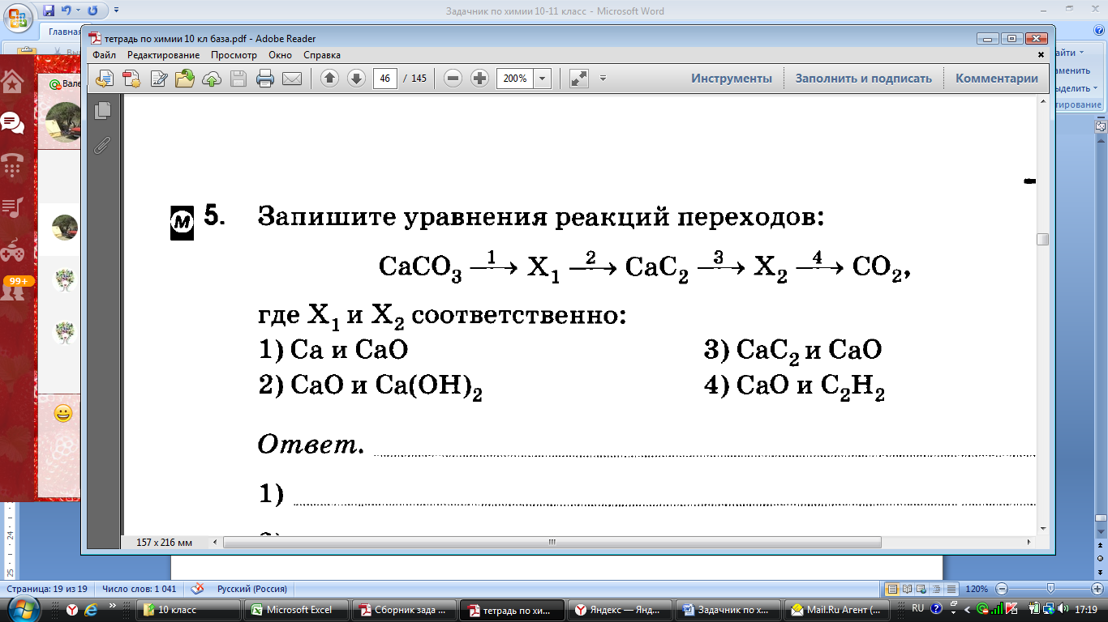This screenshot has width=1108, height=622.
Task: Open the Mail.Ru Agent chat bubbles icon
Action: 12,123
